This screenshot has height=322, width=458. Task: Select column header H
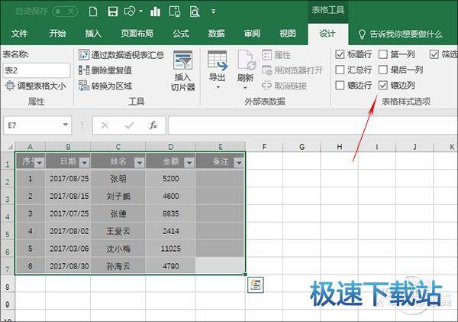click(339, 147)
